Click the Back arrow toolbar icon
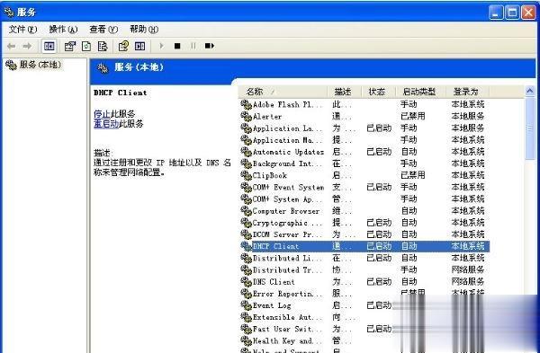 (11, 46)
